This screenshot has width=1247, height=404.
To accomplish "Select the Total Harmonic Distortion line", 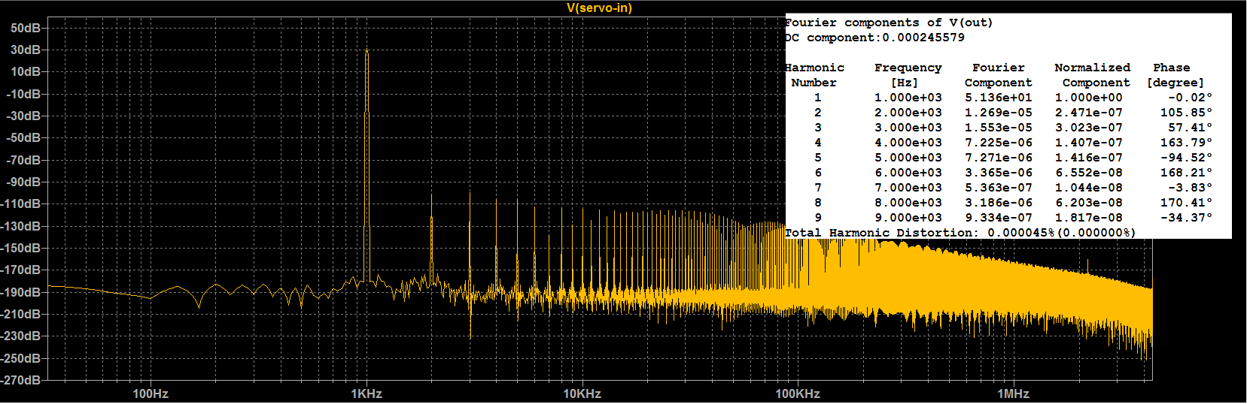I will coord(960,233).
